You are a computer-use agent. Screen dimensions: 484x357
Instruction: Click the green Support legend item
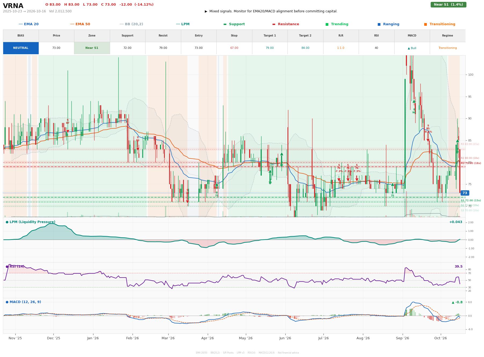click(x=234, y=24)
